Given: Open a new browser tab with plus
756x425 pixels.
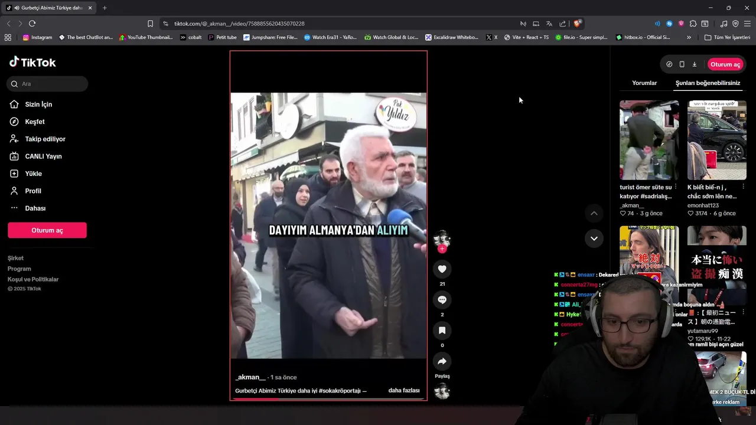Looking at the screenshot, I should coord(105,8).
